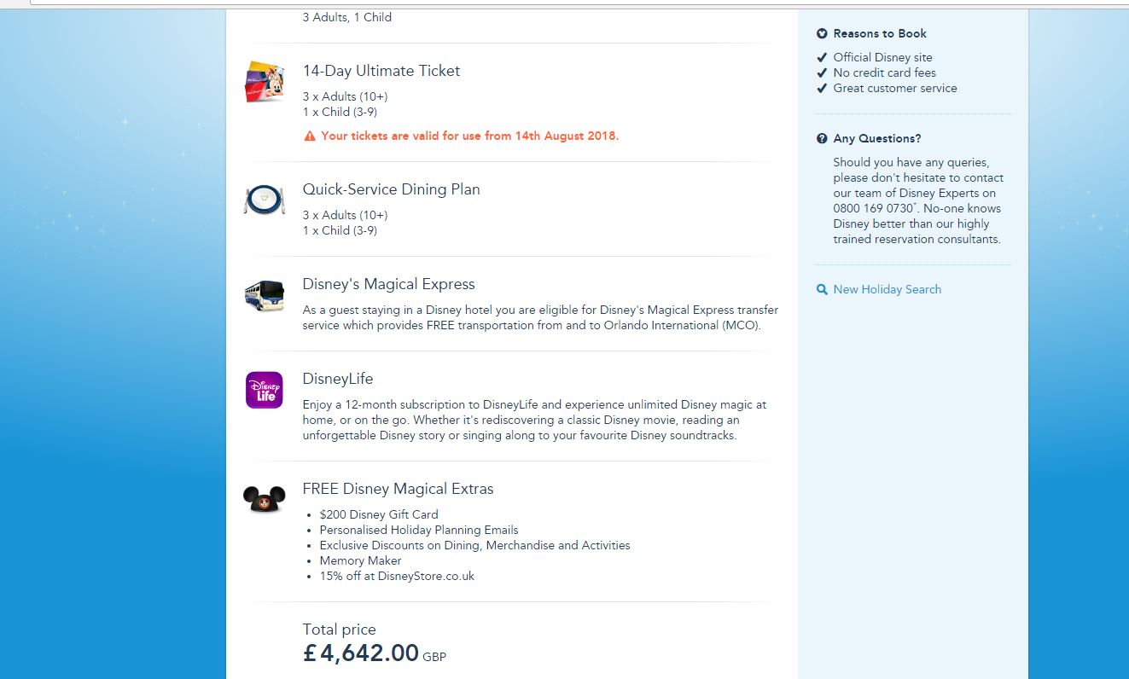Click the ticket validity warning message
1129x679 pixels.
[x=469, y=136]
